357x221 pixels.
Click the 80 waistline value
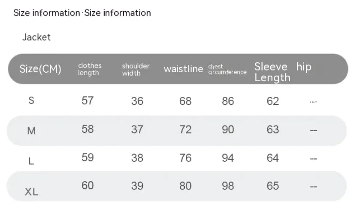tap(185, 186)
